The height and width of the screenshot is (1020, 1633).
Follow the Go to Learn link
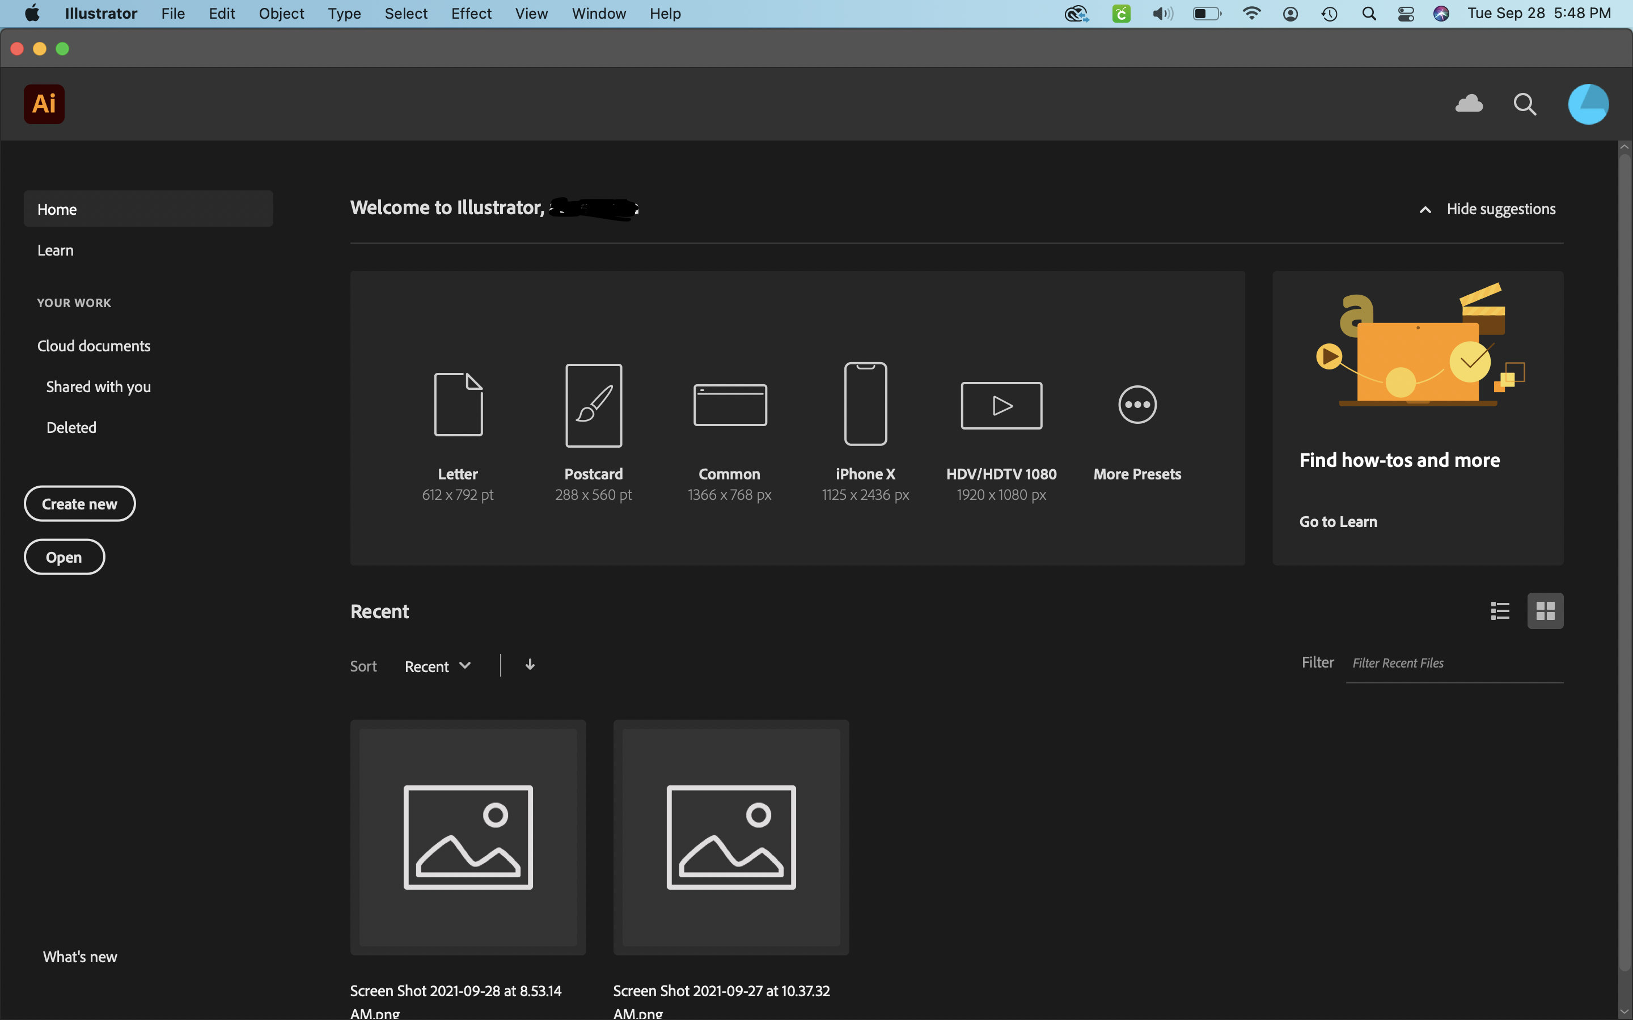1338,521
